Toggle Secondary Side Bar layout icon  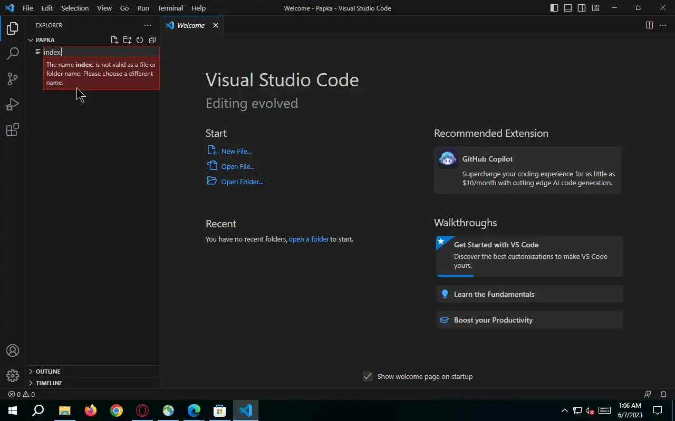582,8
